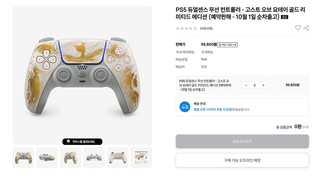The image size is (330, 186).
Task: Click magnifier icon on image hover hint
Action: click(69, 141)
